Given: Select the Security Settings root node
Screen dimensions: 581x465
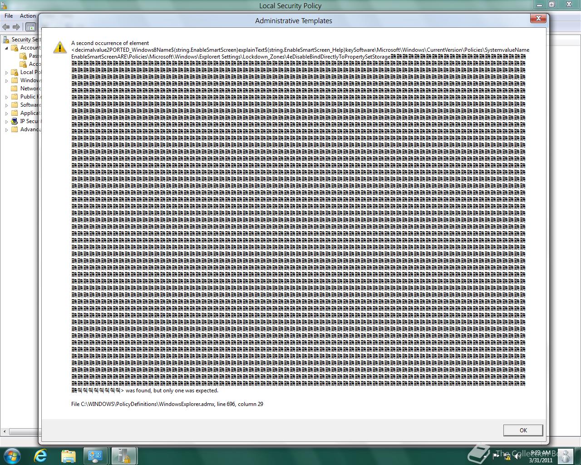Looking at the screenshot, I should [x=22, y=40].
